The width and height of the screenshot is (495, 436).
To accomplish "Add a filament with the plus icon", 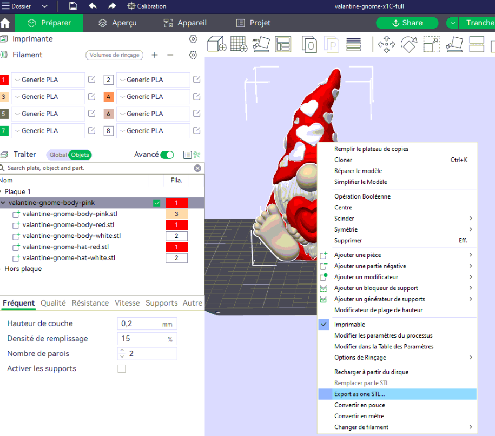I will 155,55.
